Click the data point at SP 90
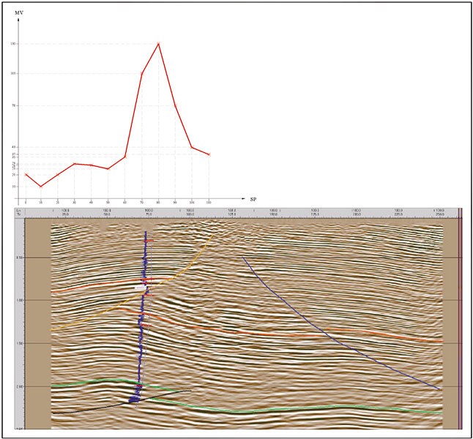Image resolution: width=473 pixels, height=439 pixels. 176,105
